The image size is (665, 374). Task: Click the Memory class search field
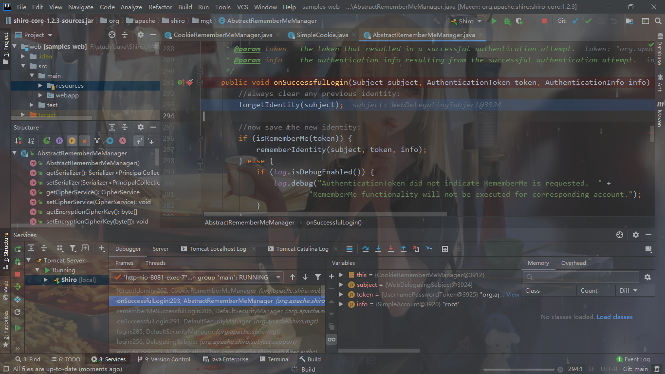point(580,277)
